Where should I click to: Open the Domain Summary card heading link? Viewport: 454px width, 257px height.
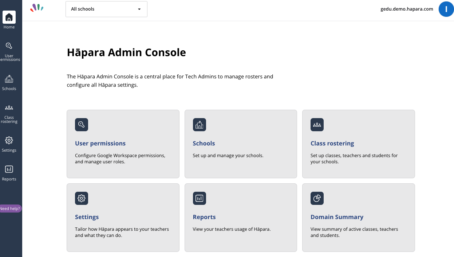337,217
